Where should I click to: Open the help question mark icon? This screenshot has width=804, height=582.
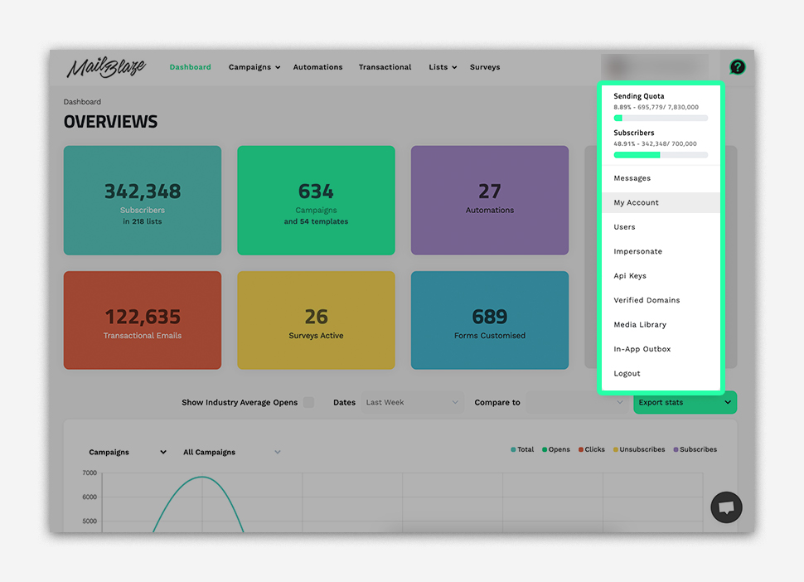[737, 67]
